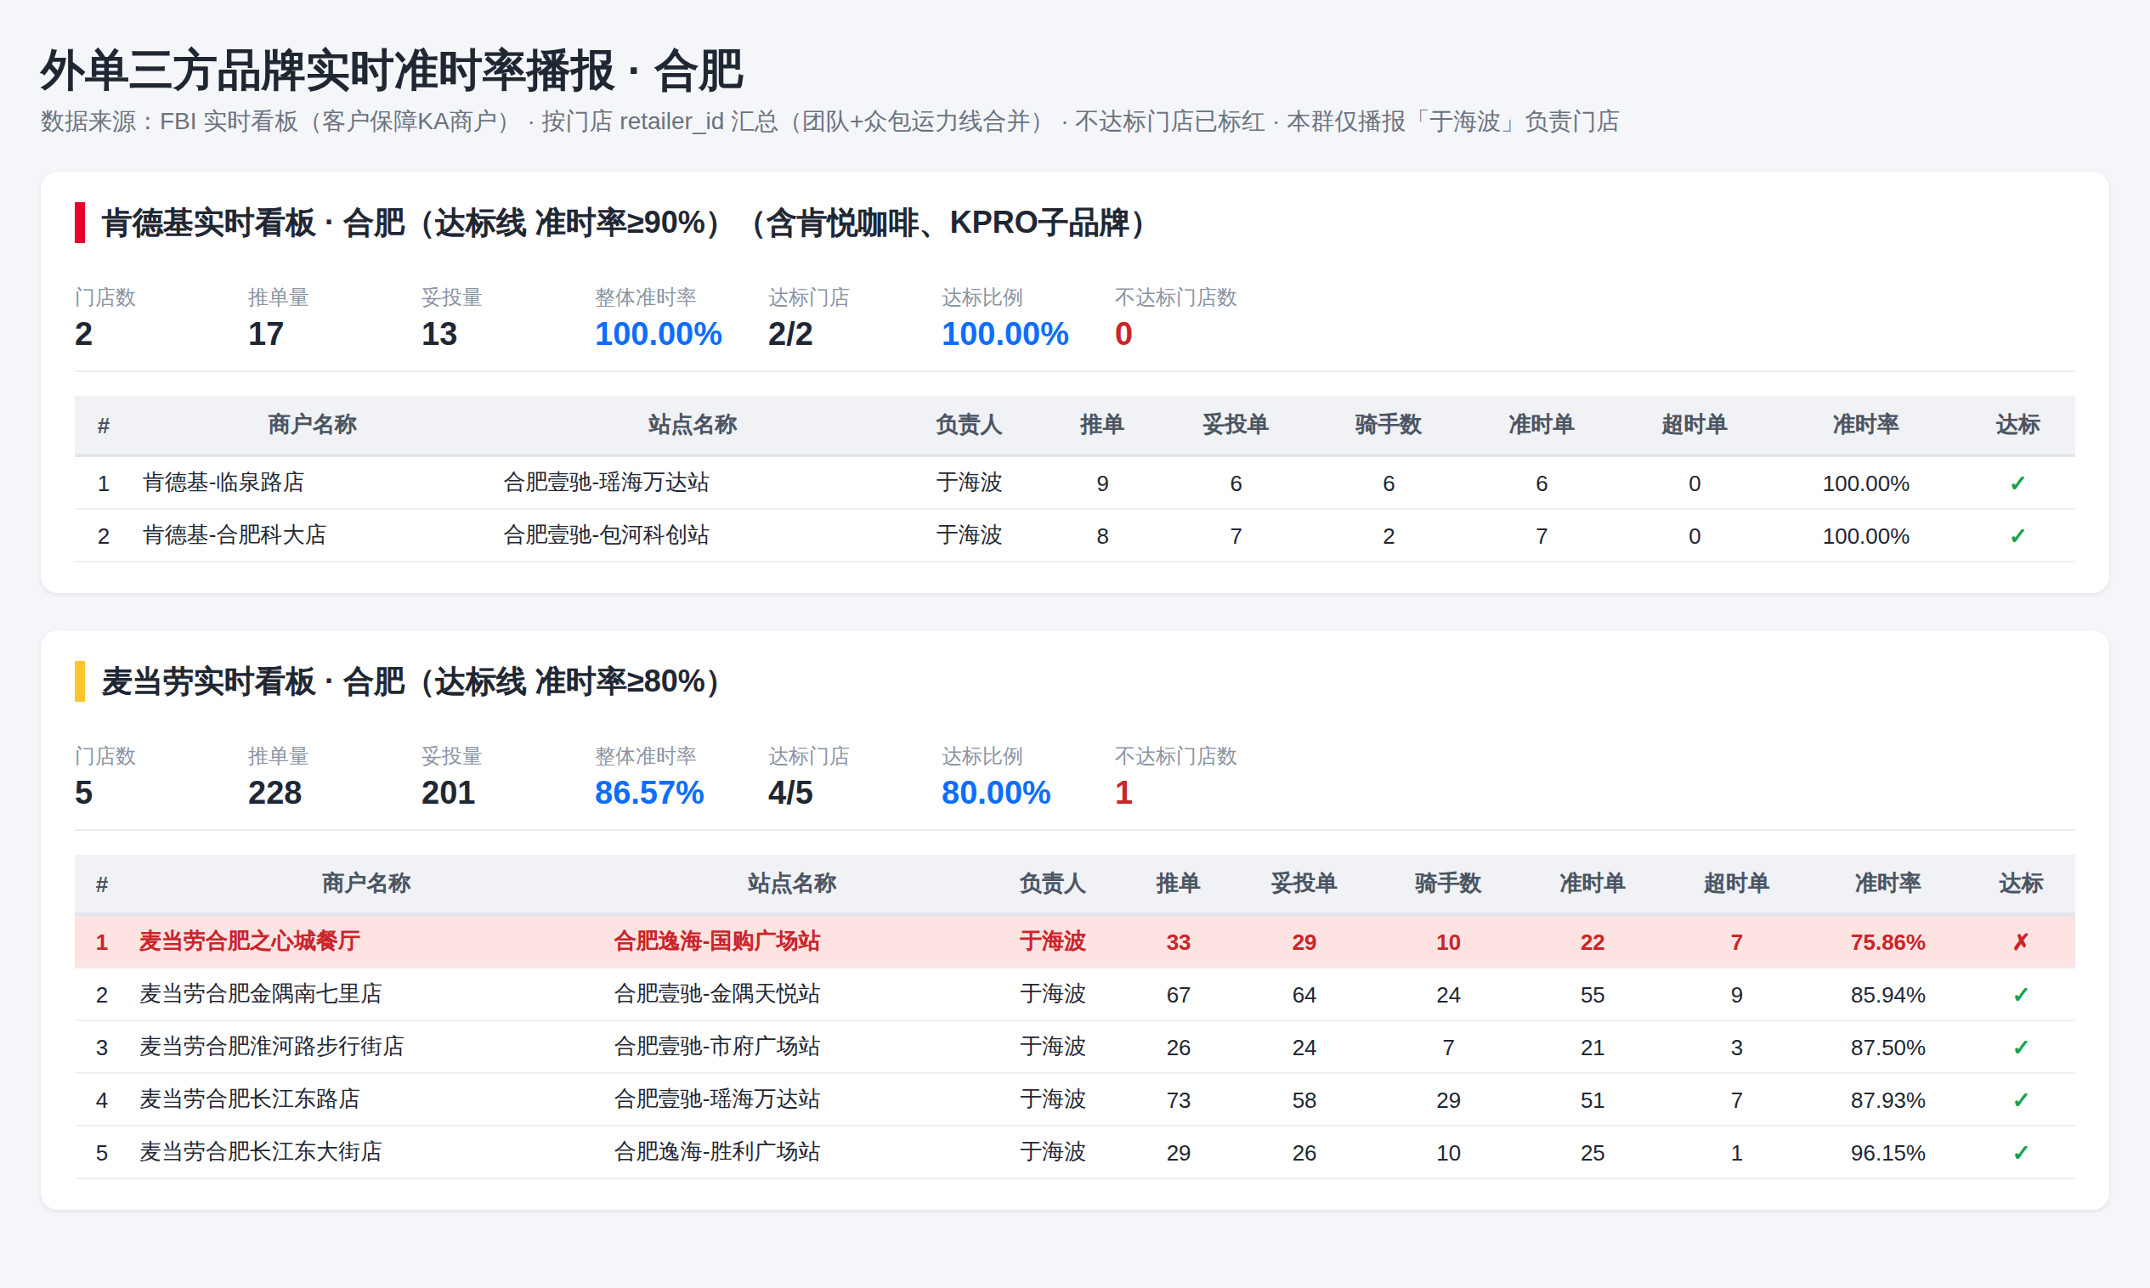
Task: Click station 合肥壹驰-瑶海万达站 in KFC table
Action: (x=606, y=483)
